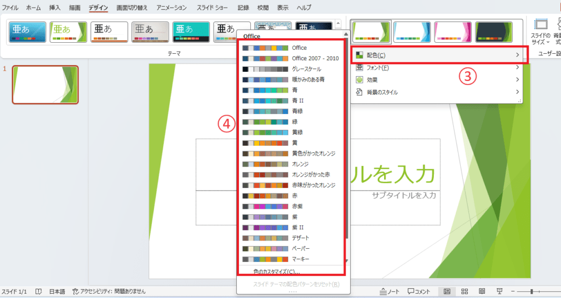Screen dimensions: 561x298
Task: Open the 記録 ribbon tab
Action: click(243, 8)
